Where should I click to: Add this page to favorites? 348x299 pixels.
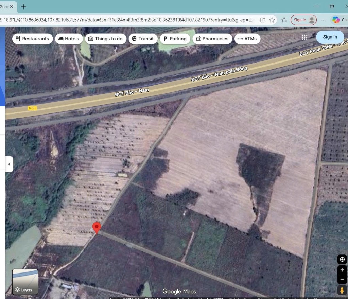272,20
